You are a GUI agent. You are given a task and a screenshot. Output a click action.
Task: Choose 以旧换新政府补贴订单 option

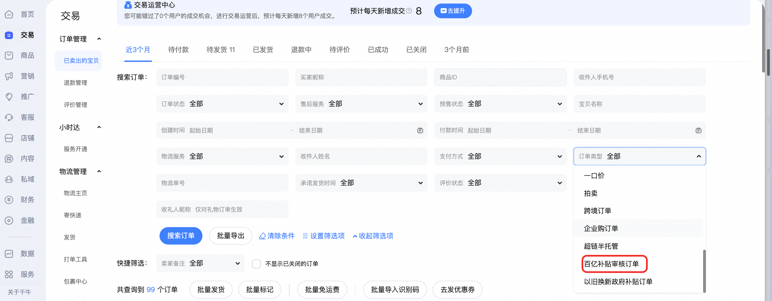point(638,282)
